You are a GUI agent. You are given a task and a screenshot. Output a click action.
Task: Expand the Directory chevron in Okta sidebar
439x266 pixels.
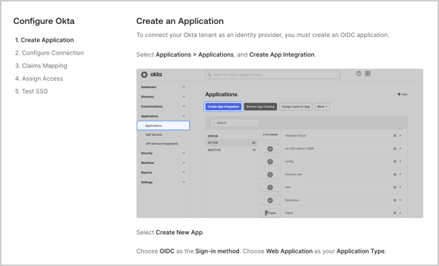coord(184,97)
